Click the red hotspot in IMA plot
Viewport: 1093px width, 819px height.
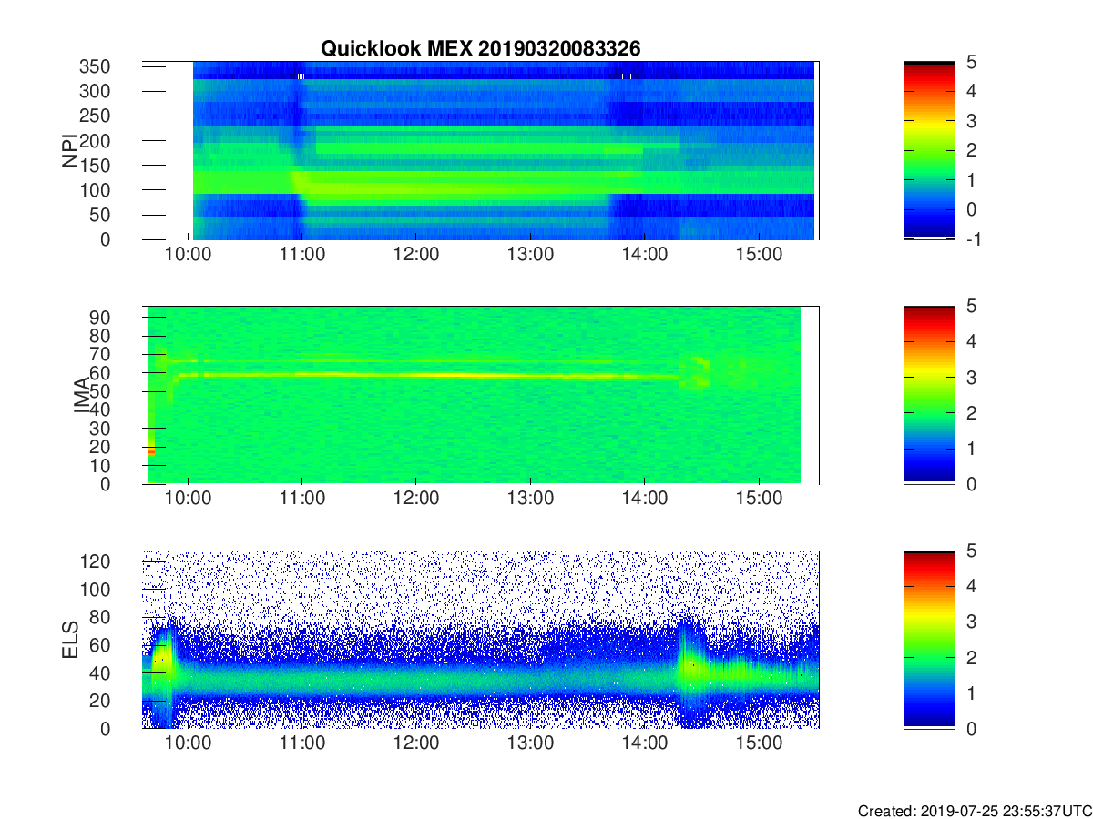[151, 450]
